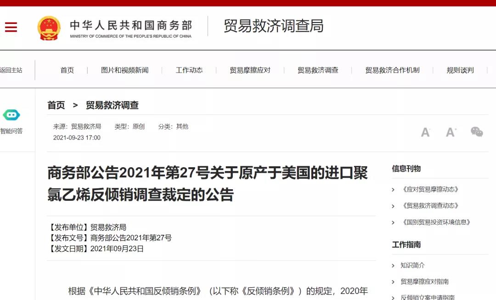Click the article headline 商务部公告2021年第27号
The width and height of the screenshot is (496, 300).
click(x=208, y=184)
